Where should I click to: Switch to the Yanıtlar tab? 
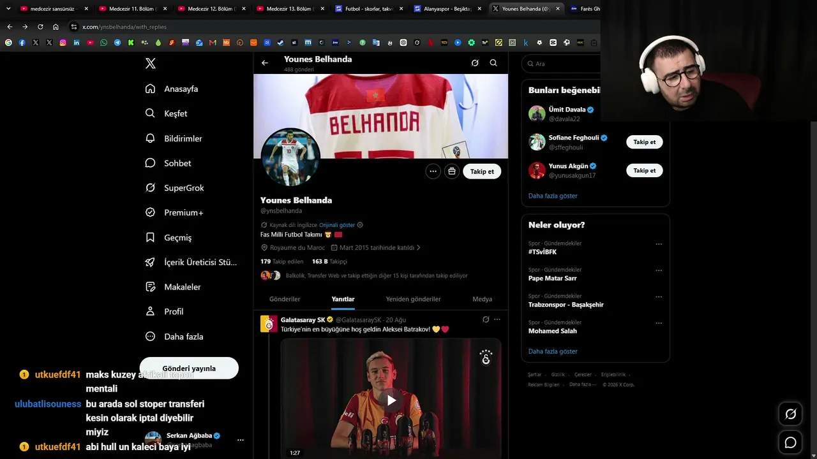343,299
